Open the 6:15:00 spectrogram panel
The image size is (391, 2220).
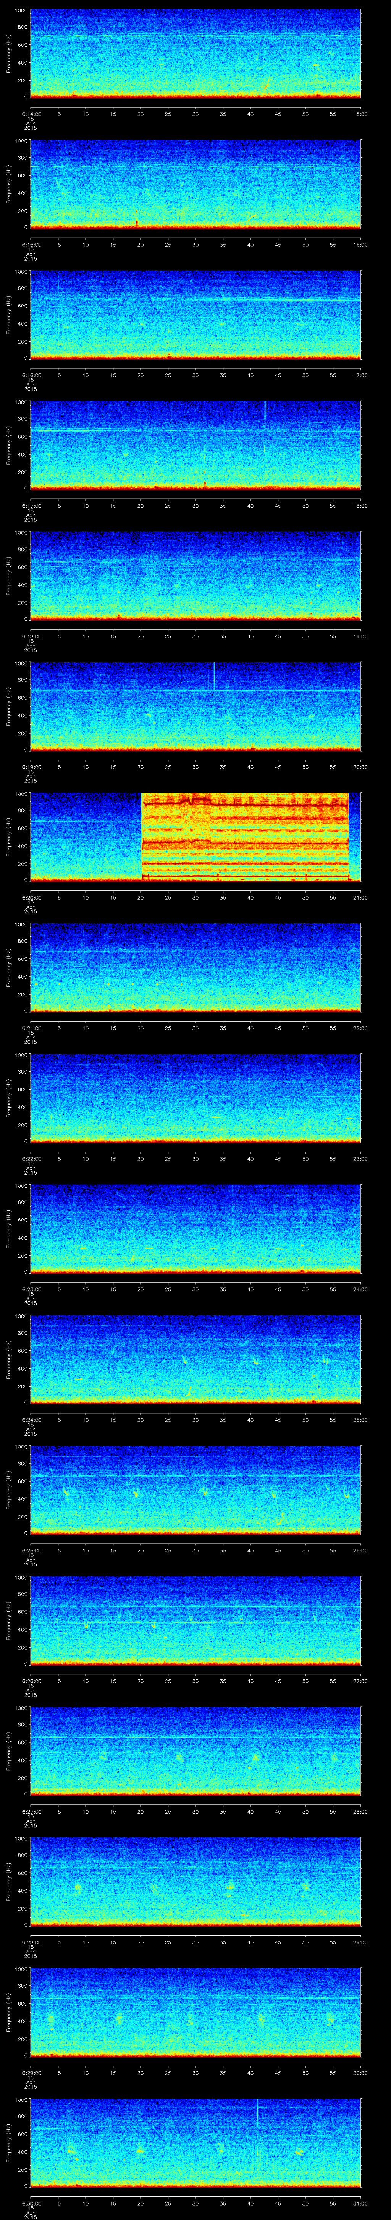pyautogui.click(x=195, y=184)
